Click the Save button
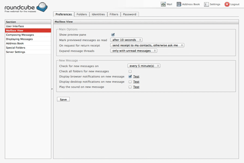The width and height of the screenshot is (244, 163). point(63,99)
